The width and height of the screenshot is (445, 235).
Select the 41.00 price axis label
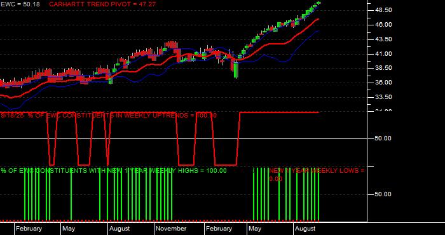click(x=383, y=53)
